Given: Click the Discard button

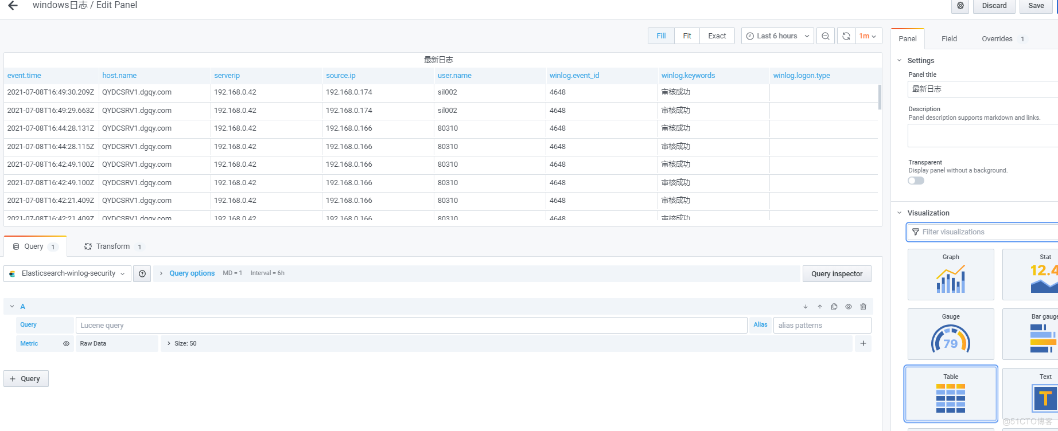Looking at the screenshot, I should (x=994, y=6).
